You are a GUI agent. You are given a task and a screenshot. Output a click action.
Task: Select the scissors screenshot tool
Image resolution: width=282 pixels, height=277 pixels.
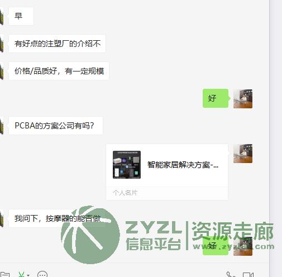[22, 275]
